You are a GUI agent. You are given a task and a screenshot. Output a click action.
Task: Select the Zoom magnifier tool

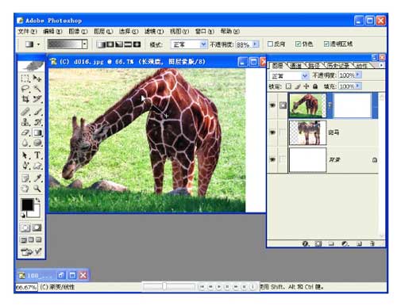[x=37, y=189]
